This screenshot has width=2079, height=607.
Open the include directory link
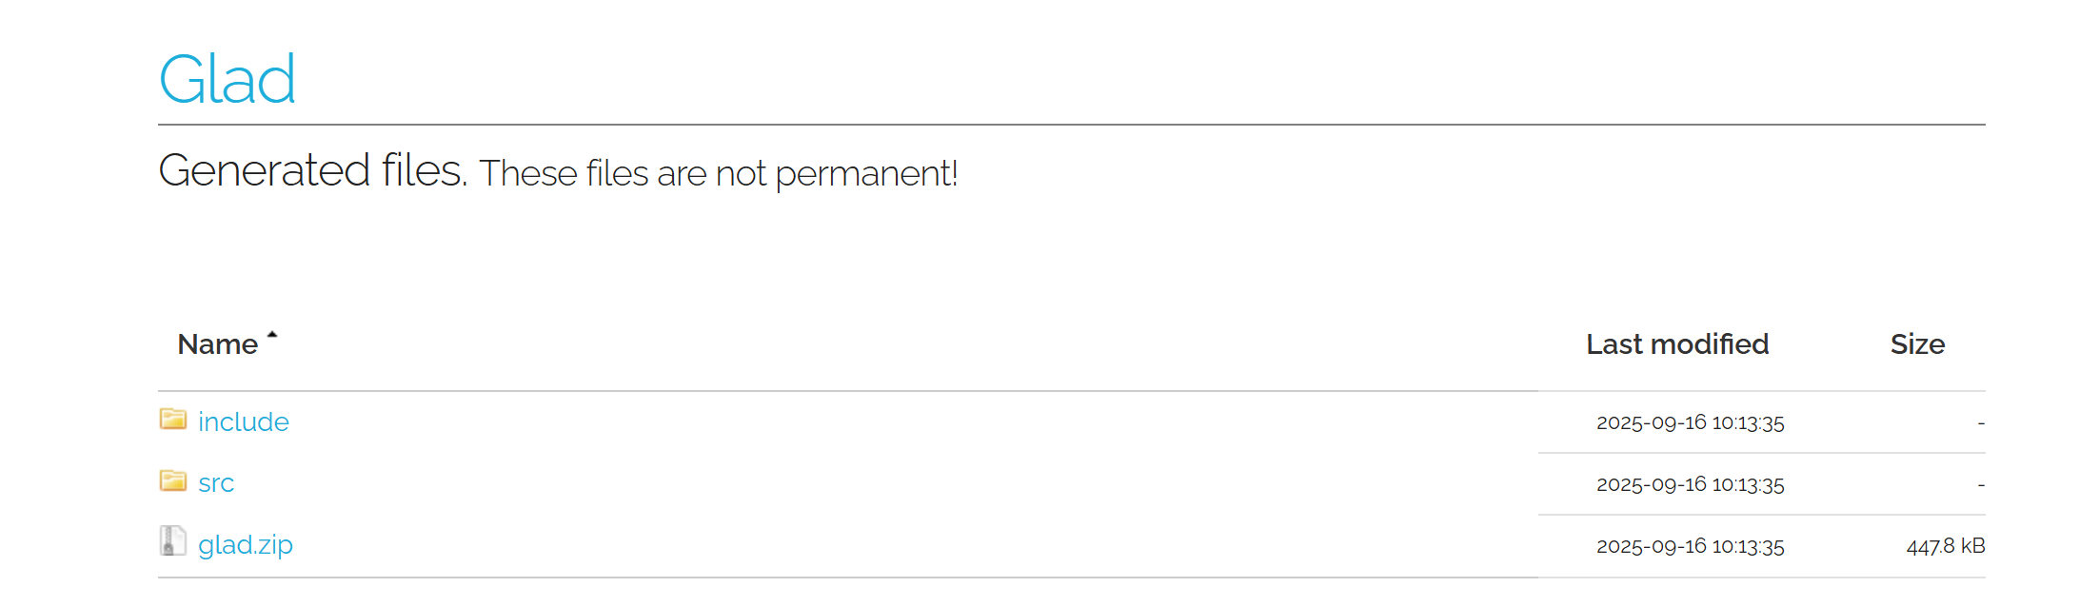point(244,421)
